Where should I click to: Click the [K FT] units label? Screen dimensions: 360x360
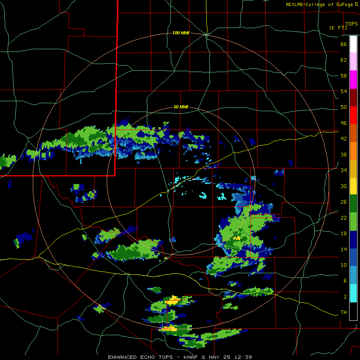coord(338,28)
